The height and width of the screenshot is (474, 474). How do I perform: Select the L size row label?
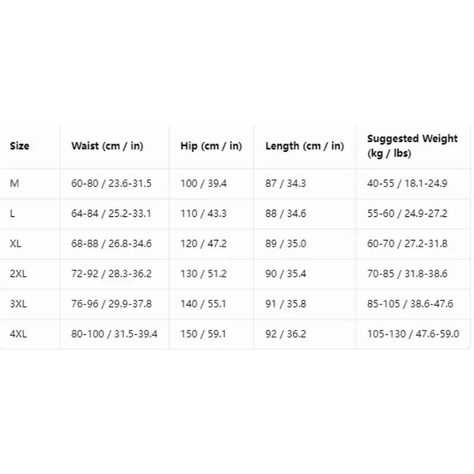[x=12, y=214]
